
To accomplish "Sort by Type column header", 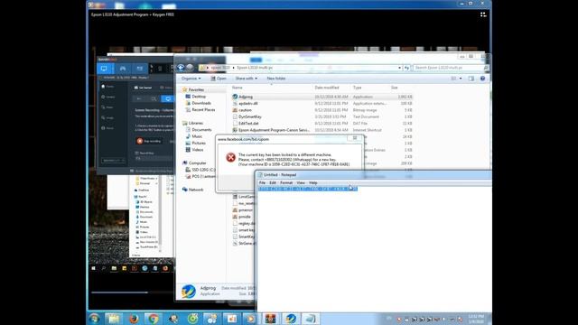I will tap(358, 88).
